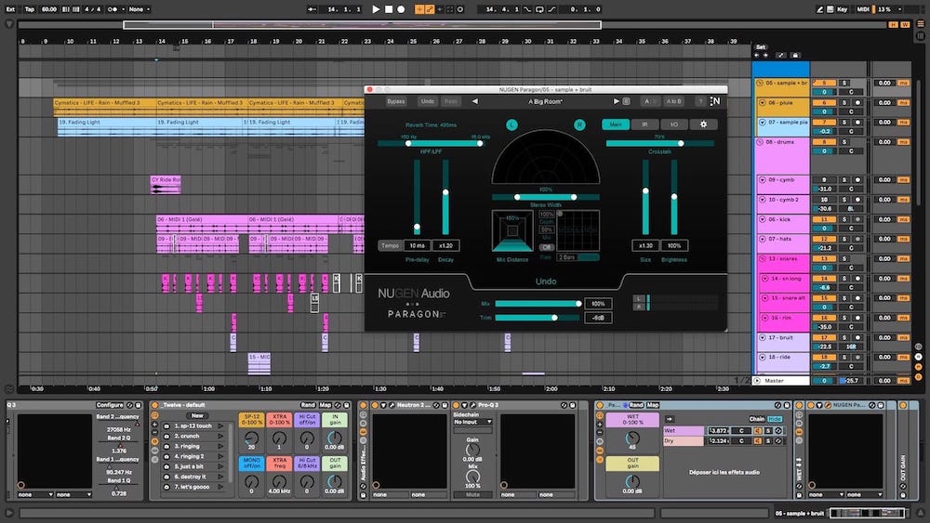This screenshot has width=930, height=523.
Task: Click Map on the Twelve rack
Action: pos(325,405)
